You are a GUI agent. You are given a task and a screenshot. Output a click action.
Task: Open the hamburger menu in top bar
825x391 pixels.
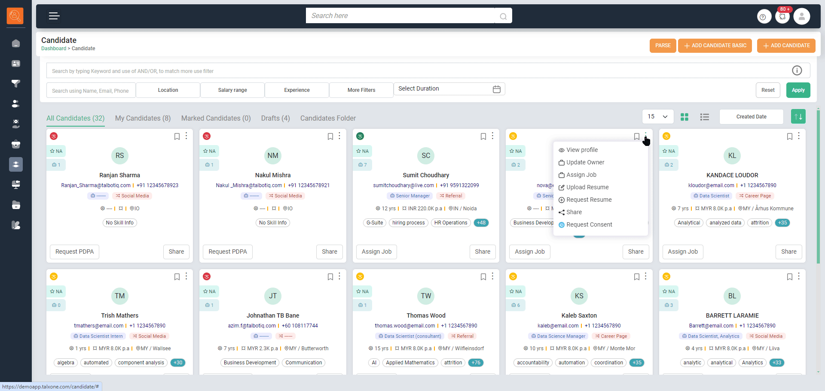(54, 16)
